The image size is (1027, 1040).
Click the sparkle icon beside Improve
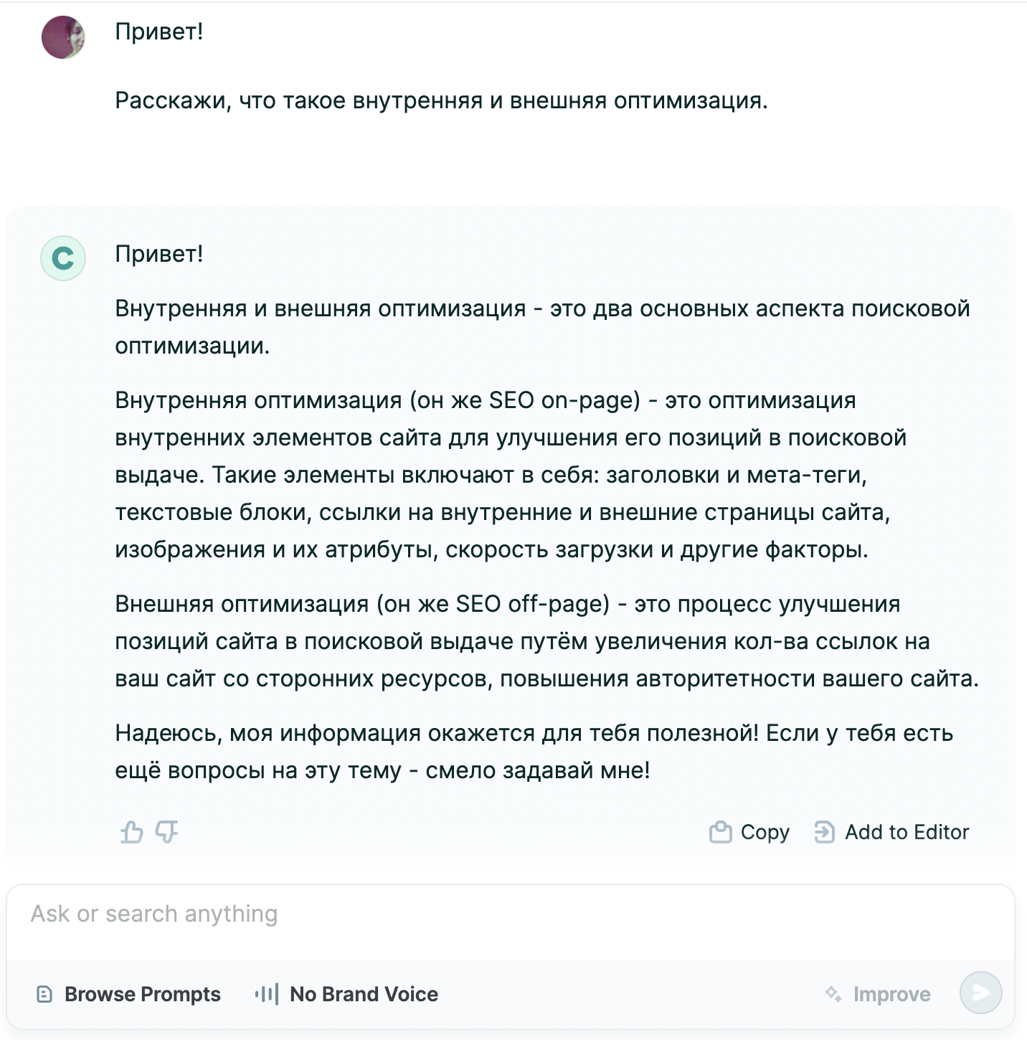(x=833, y=994)
